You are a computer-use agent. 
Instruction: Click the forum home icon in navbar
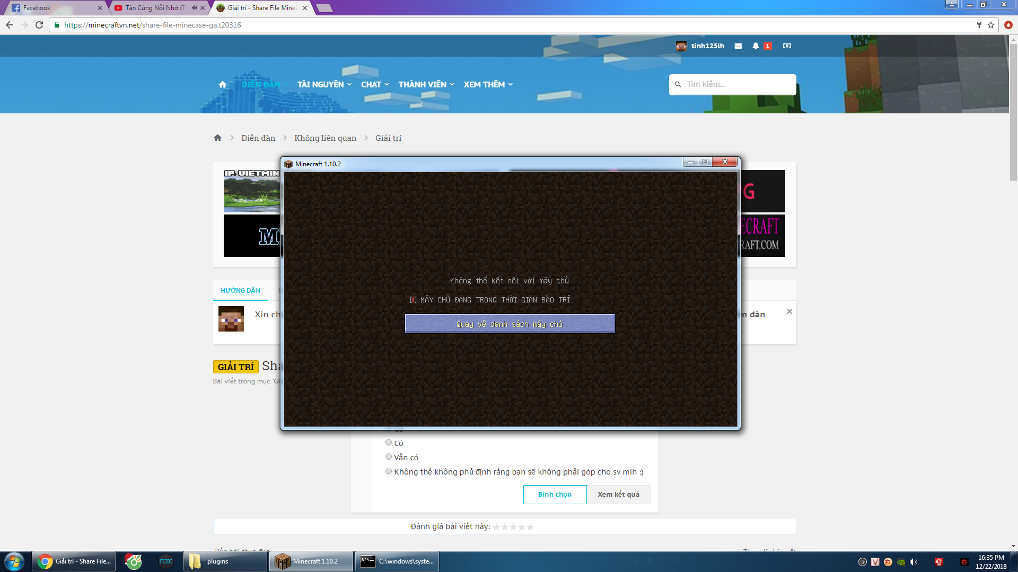(223, 85)
